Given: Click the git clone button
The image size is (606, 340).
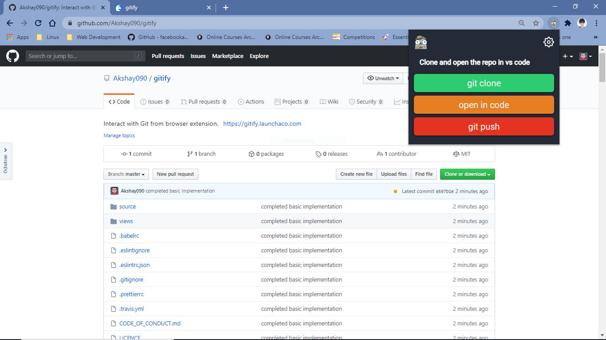Looking at the screenshot, I should click(x=484, y=83).
